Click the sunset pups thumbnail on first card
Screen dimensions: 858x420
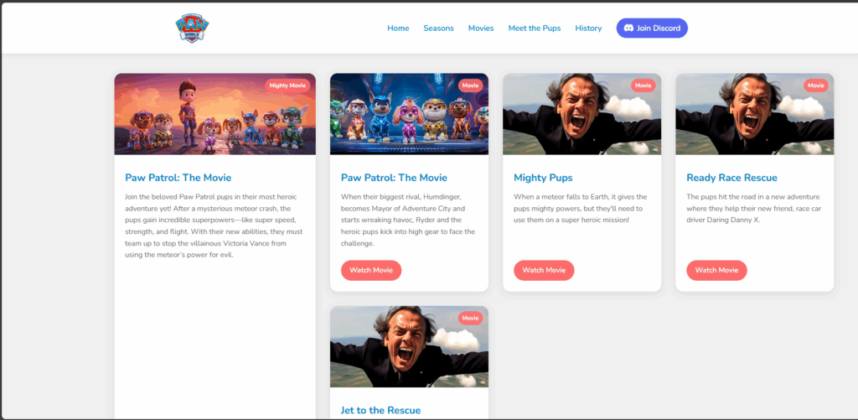click(214, 114)
